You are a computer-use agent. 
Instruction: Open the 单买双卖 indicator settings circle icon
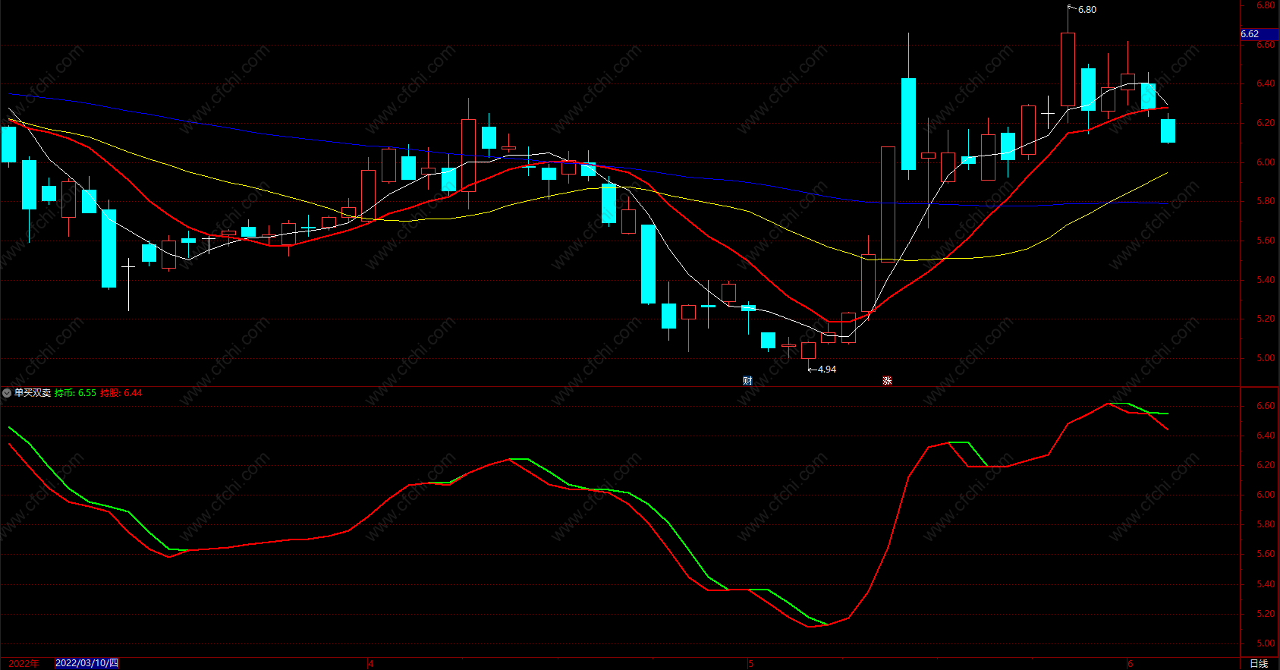pyautogui.click(x=7, y=393)
